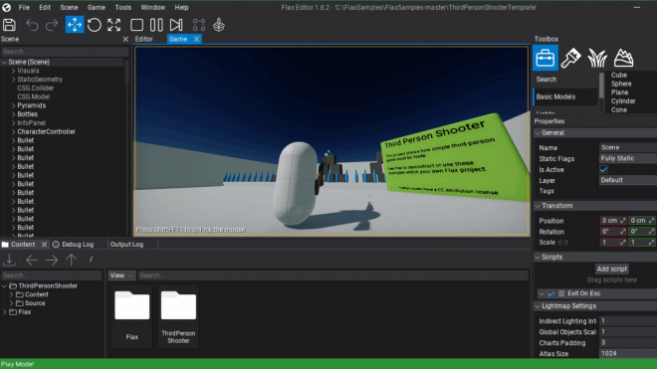Select the Terrain mountain toolbox tab
Screen dimensions: 657x369
(623, 58)
